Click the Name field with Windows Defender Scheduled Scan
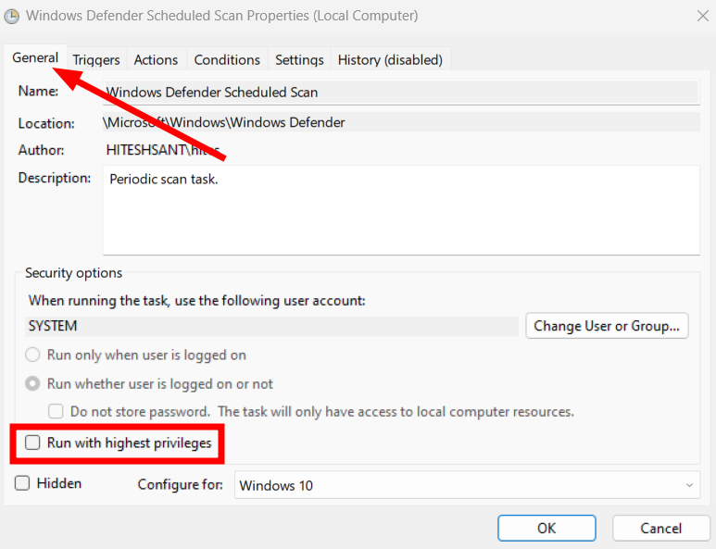This screenshot has height=549, width=716. pos(401,93)
